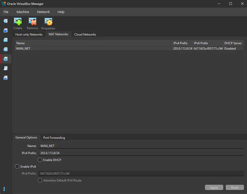Open the Machine menu
Viewport: 247px width, 194px height.
point(23,12)
